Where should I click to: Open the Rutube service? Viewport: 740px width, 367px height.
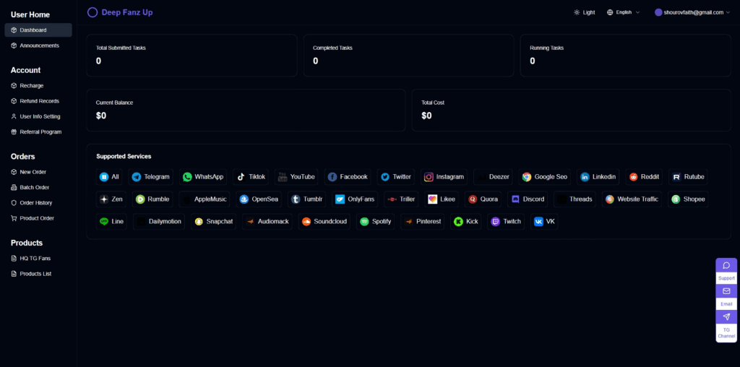click(688, 177)
